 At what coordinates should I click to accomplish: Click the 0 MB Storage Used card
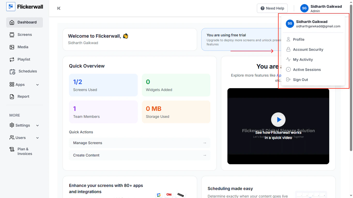click(176, 112)
